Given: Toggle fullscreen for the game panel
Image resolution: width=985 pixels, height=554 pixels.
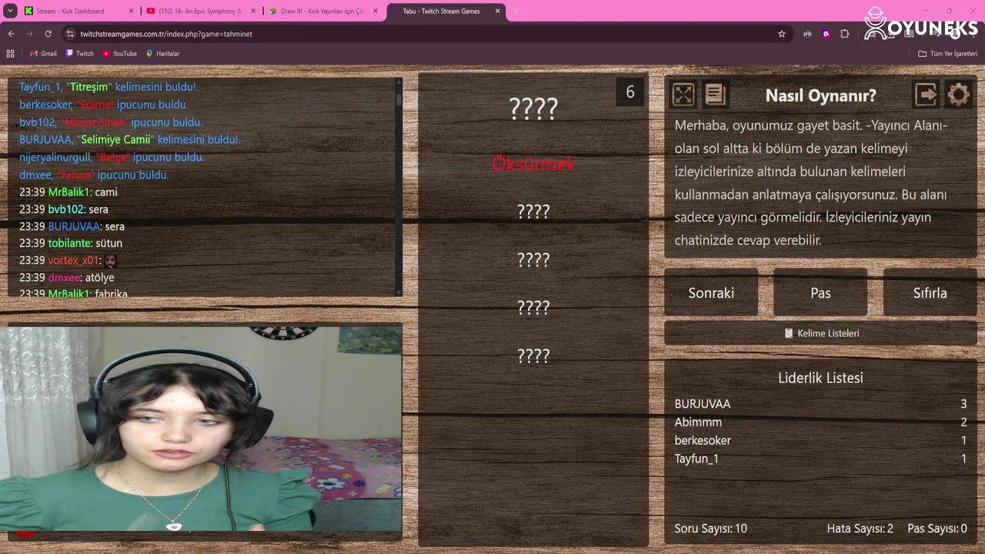Looking at the screenshot, I should (683, 95).
